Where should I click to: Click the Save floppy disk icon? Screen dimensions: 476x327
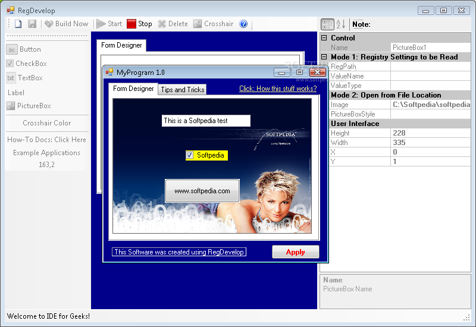[x=32, y=24]
